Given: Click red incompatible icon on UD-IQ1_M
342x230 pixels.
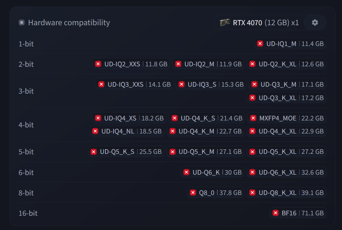Looking at the screenshot, I should pyautogui.click(x=260, y=44).
